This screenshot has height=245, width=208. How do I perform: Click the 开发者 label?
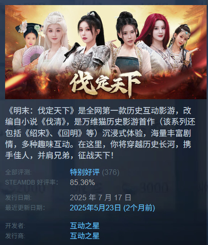[x=15, y=226]
